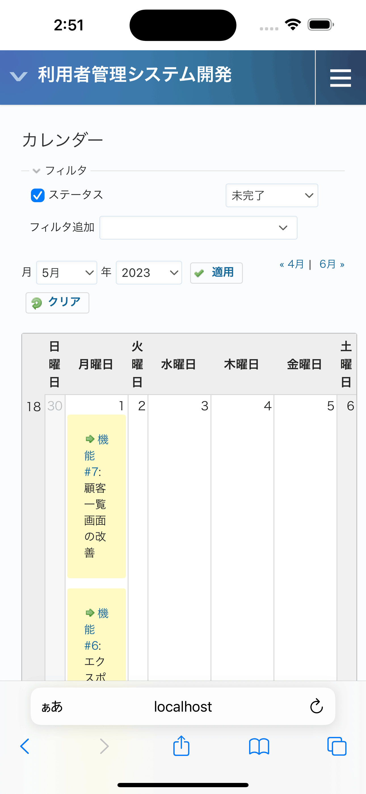
Task: Open the 未完了 status dropdown
Action: click(272, 195)
